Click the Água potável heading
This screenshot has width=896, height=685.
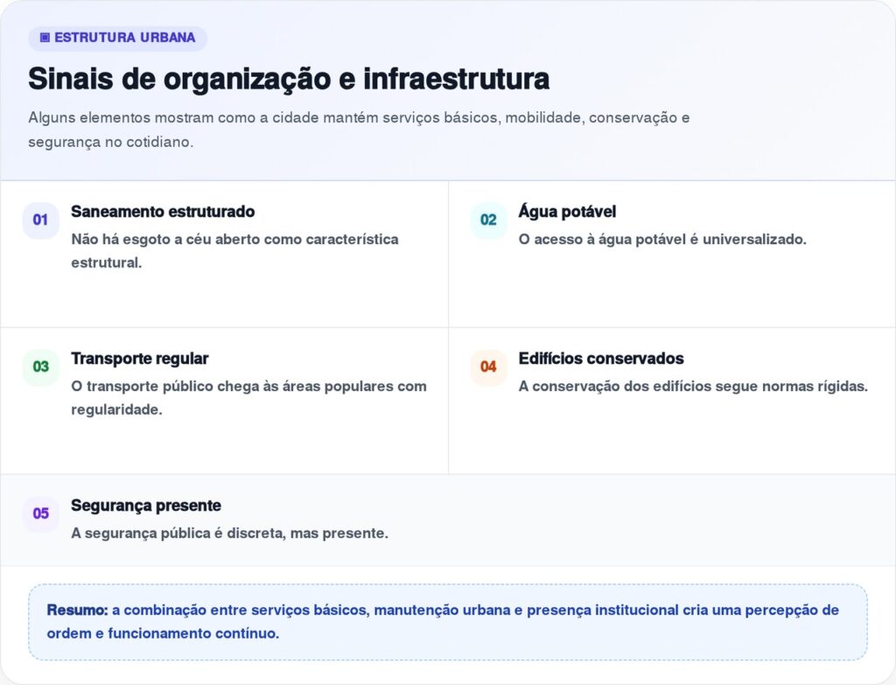click(x=567, y=212)
